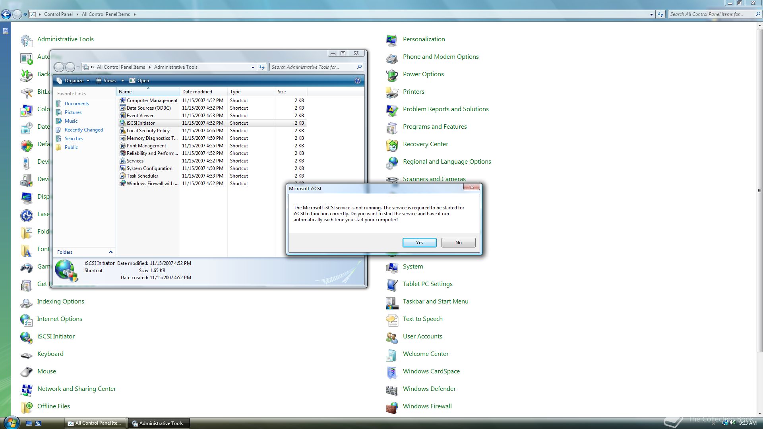This screenshot has height=429, width=763.
Task: Open the System icon
Action: (x=392, y=267)
